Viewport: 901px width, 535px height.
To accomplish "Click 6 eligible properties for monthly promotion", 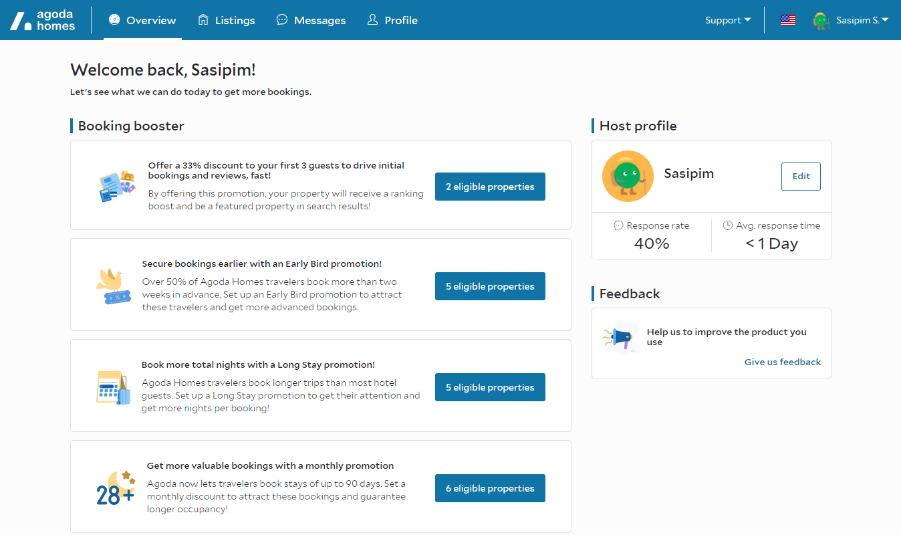I will tap(490, 488).
